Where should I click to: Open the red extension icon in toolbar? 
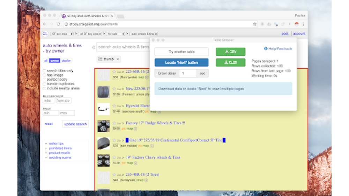click(x=296, y=24)
